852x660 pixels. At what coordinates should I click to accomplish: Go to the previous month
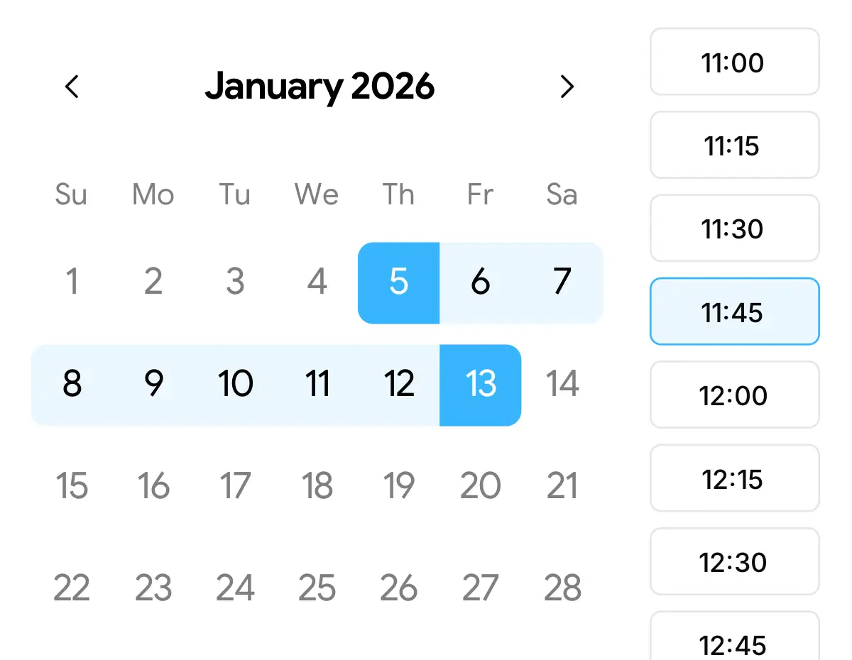coord(72,87)
